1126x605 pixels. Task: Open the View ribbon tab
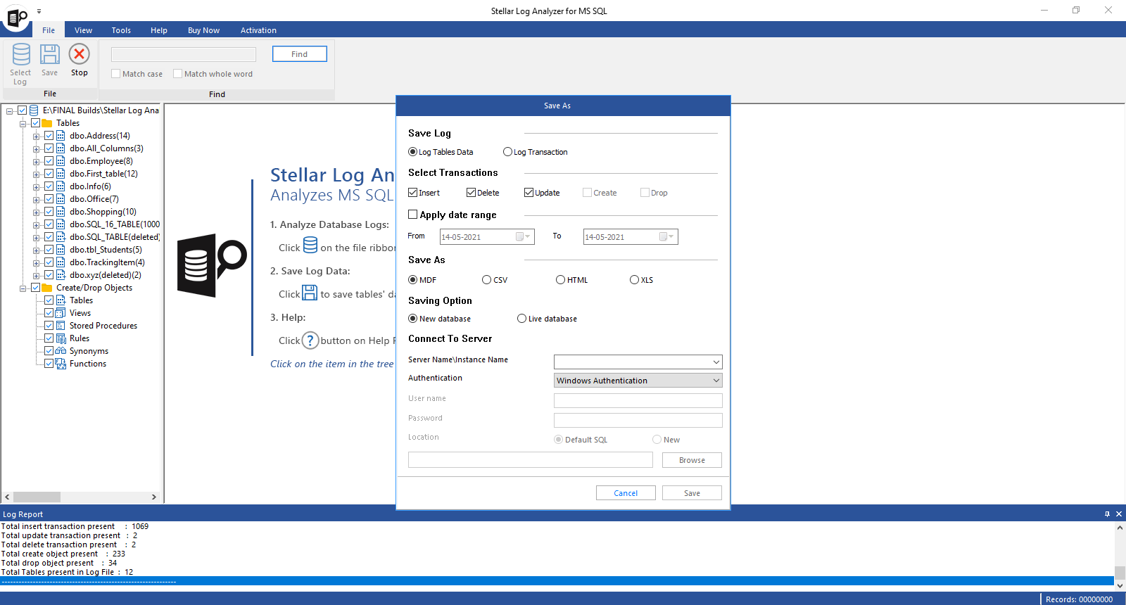pyautogui.click(x=83, y=30)
